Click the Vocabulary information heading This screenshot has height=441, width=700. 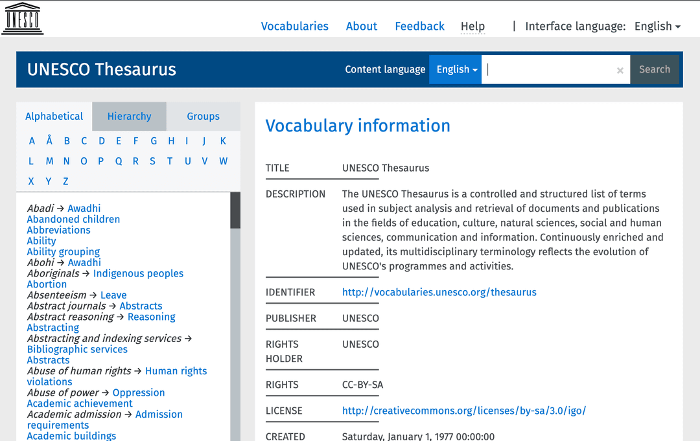[358, 126]
